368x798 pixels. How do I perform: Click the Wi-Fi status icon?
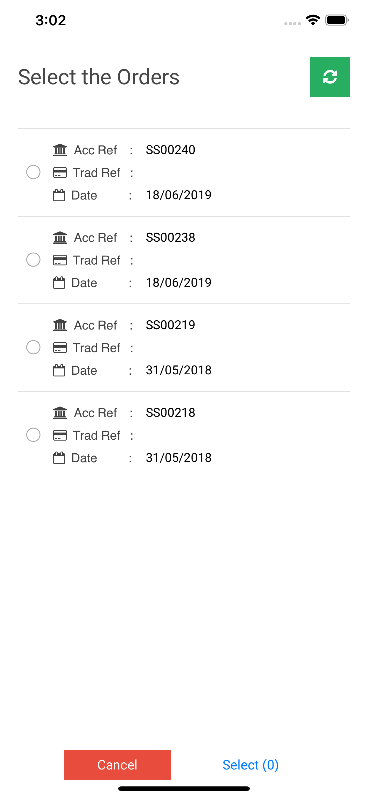[313, 20]
